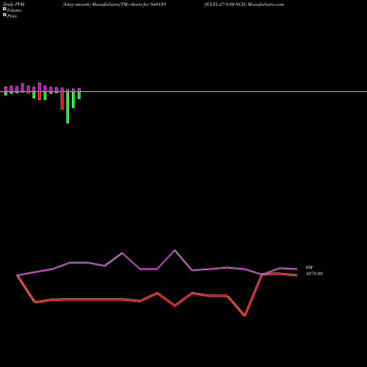Image resolution: width=367 pixels, height=367 pixels.
Task: Click the green-red Price legend swatch
Action: pyautogui.click(x=4, y=15)
